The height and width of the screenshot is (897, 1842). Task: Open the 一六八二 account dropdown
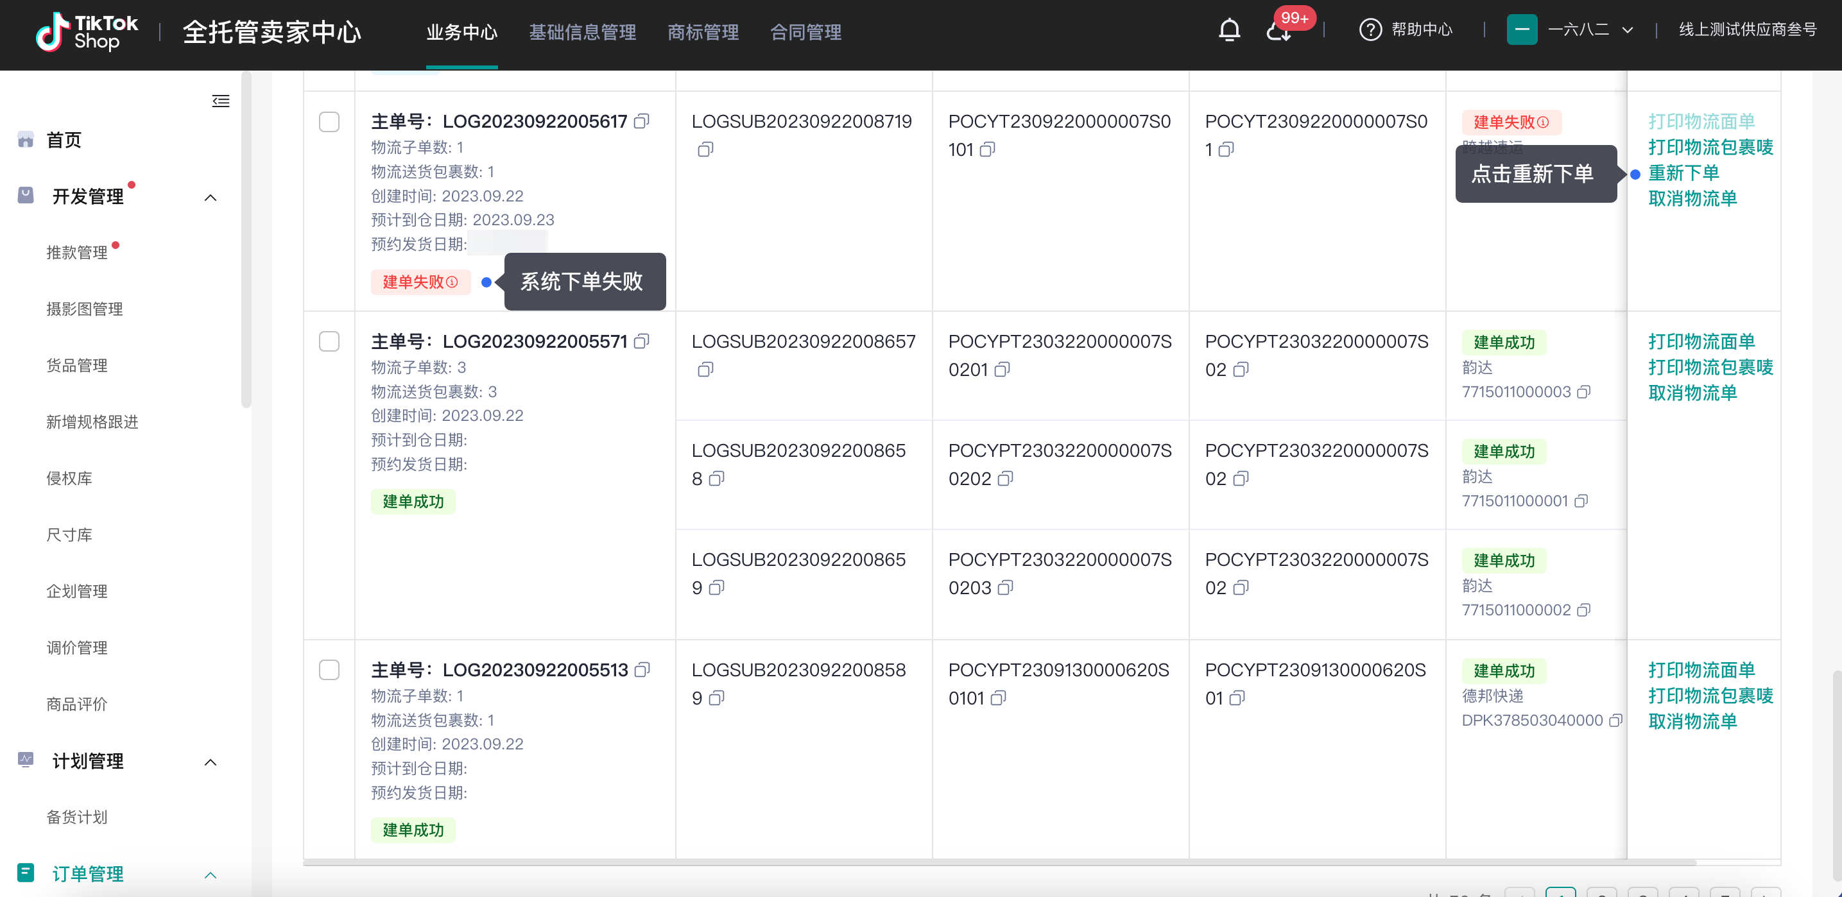pos(1570,30)
